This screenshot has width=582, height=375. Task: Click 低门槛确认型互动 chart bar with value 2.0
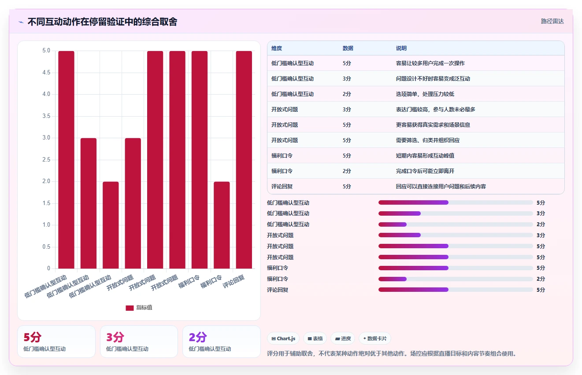111,225
